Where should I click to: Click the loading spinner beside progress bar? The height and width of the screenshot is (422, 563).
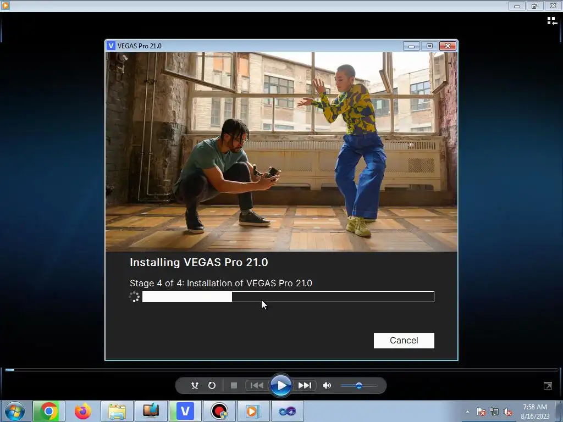pyautogui.click(x=134, y=297)
